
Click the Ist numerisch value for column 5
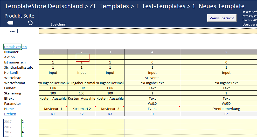226,62
